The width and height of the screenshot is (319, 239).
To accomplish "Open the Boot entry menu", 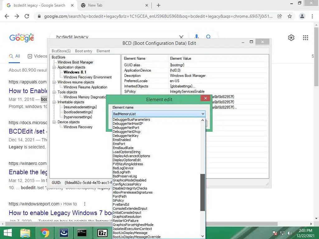I will coord(83,51).
